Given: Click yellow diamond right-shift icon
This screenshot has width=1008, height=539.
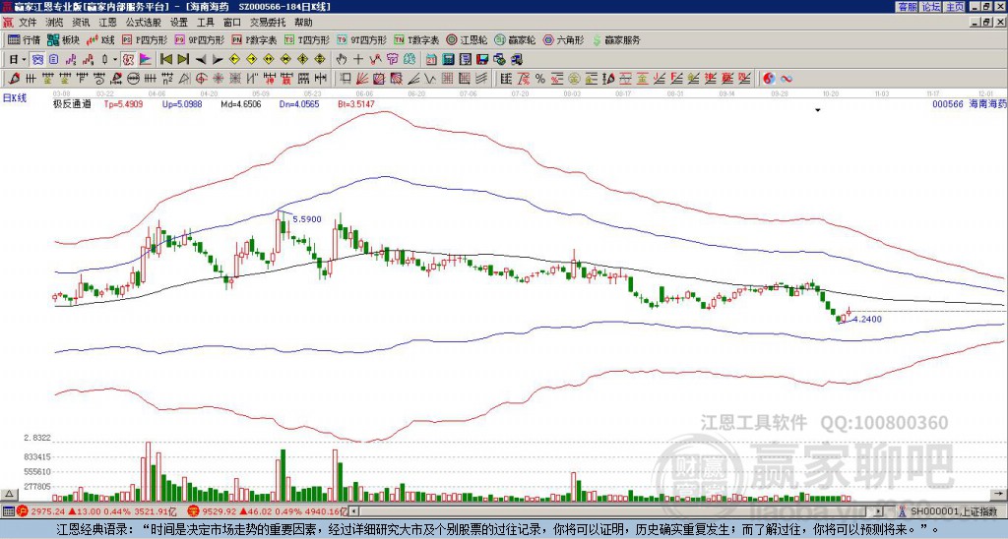Looking at the screenshot, I should click(x=251, y=60).
